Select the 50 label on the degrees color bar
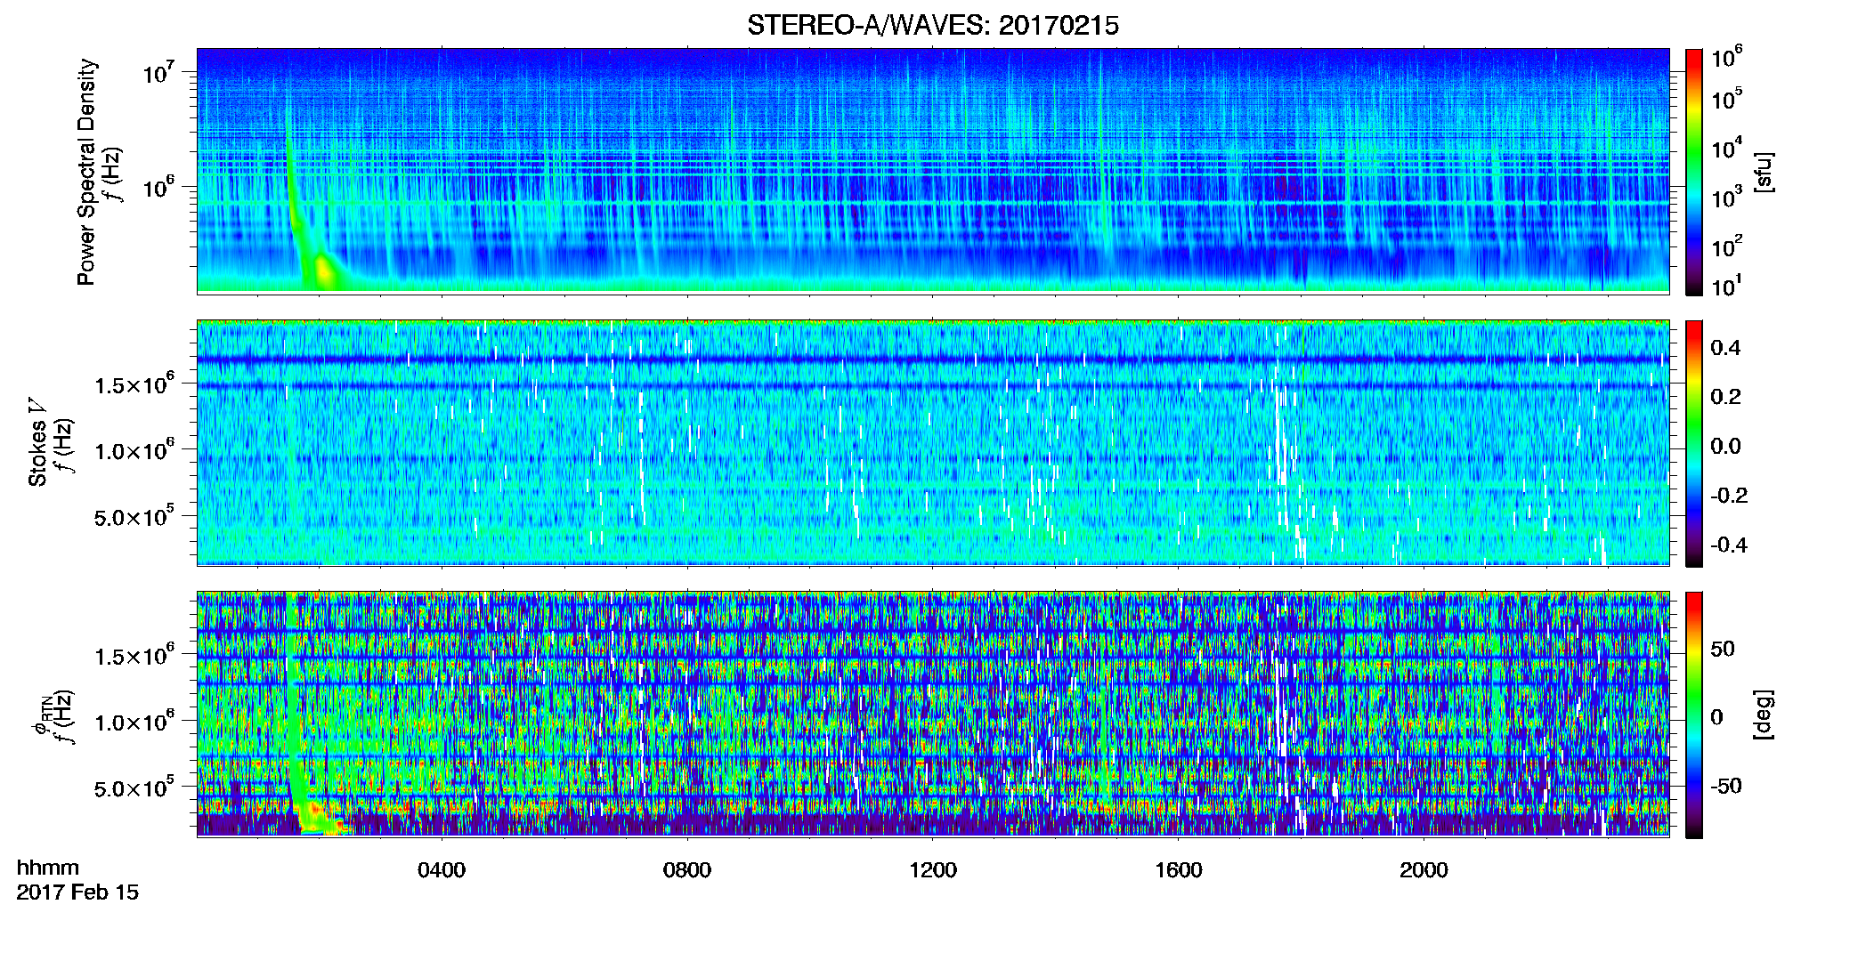This screenshot has height=961, width=1866. pos(1723,649)
